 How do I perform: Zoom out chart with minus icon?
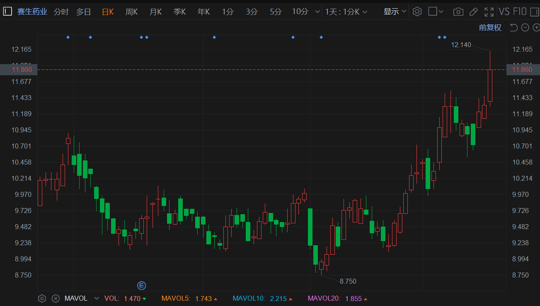pyautogui.click(x=525, y=28)
